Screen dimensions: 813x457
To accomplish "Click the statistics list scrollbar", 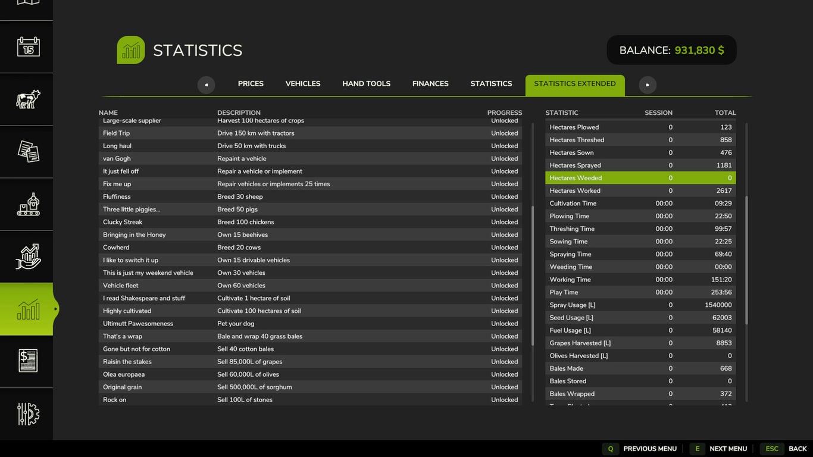I will [x=746, y=260].
